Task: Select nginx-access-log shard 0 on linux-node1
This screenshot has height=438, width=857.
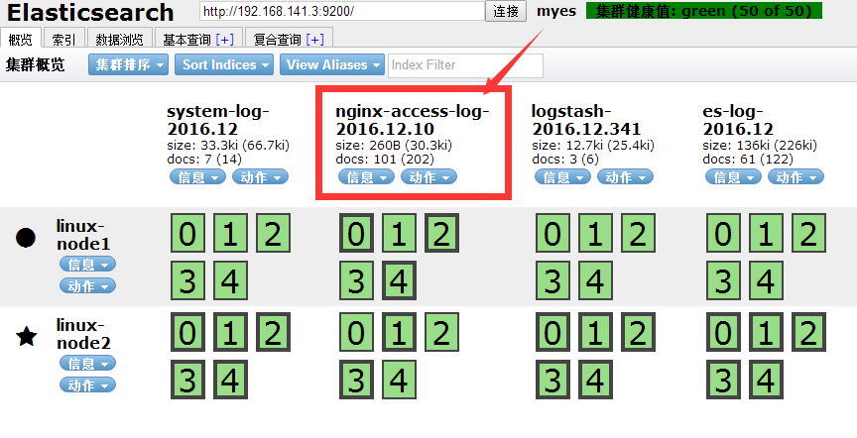Action: point(356,233)
